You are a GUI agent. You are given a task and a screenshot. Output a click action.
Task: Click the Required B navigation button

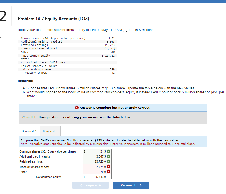click(x=131, y=185)
